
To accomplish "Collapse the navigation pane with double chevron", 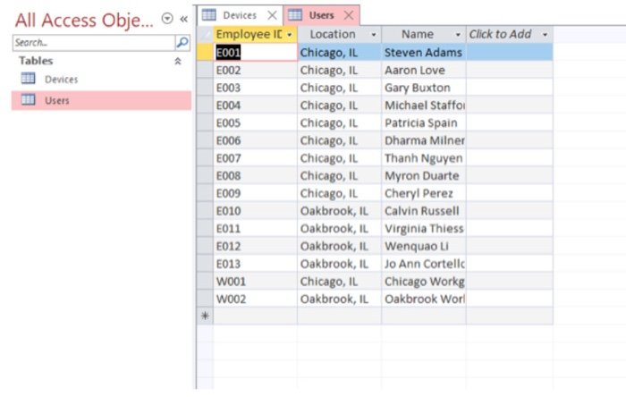I will click(x=183, y=19).
